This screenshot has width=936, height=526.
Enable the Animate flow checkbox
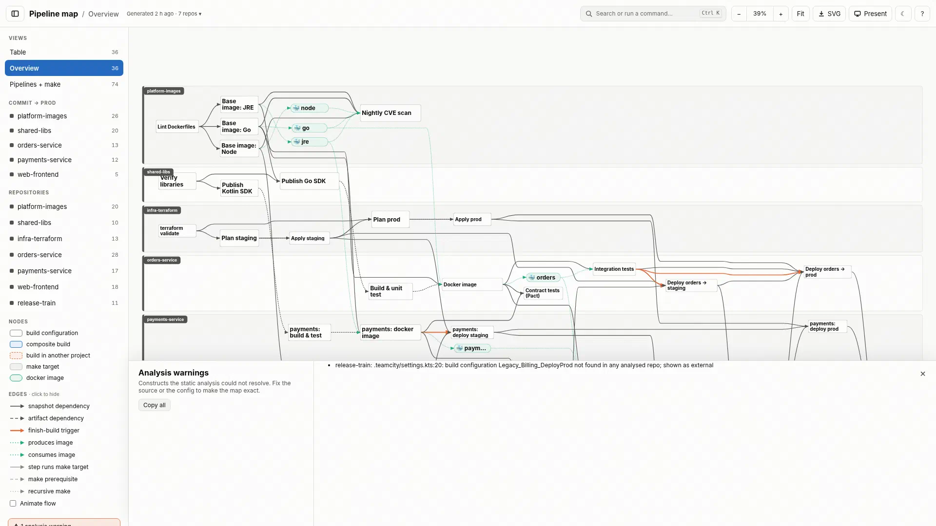point(13,504)
